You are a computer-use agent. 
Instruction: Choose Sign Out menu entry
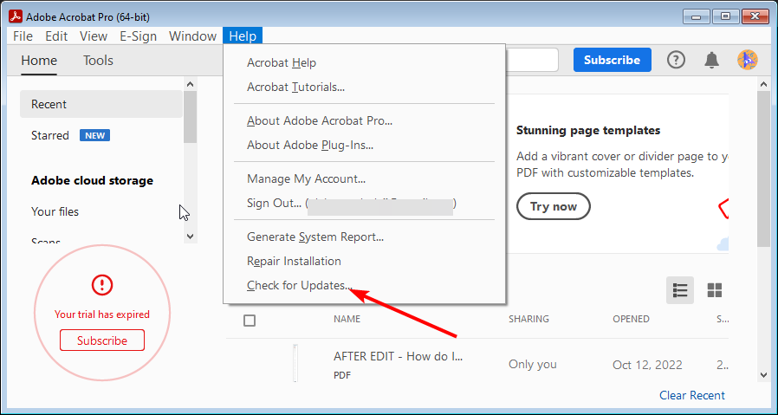[364, 203]
